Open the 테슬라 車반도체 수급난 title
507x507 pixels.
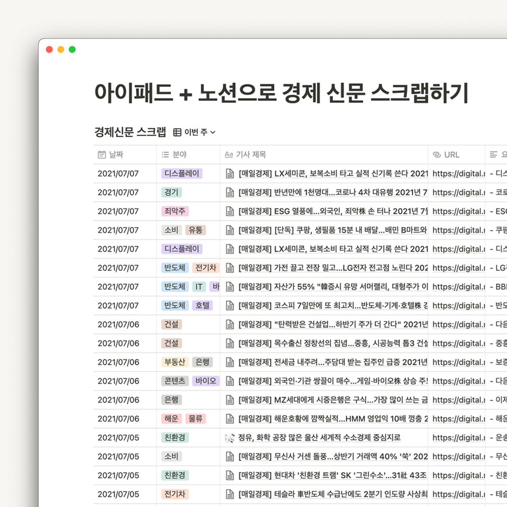click(333, 494)
